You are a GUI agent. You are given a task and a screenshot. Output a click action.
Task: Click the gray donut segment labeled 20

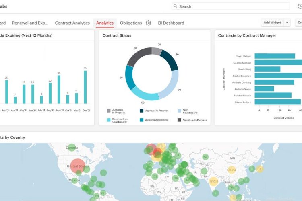[156, 51]
